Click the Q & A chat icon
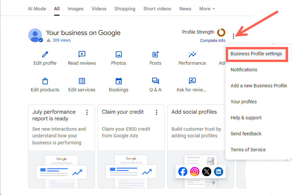This screenshot has height=195, width=292. (155, 81)
